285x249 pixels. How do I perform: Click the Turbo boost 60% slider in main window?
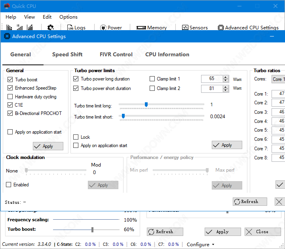(x=93, y=230)
